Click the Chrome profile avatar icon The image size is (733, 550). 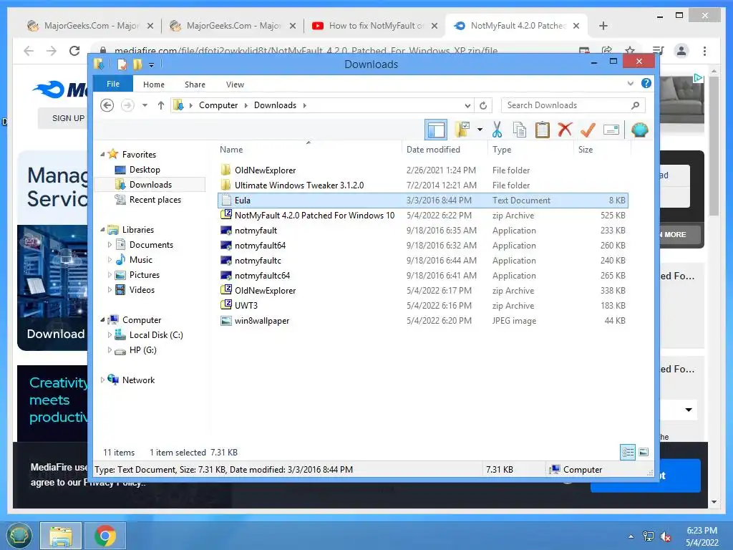click(681, 51)
